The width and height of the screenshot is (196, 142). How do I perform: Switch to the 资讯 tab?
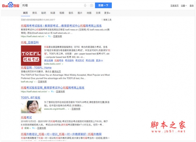tap(35, 13)
